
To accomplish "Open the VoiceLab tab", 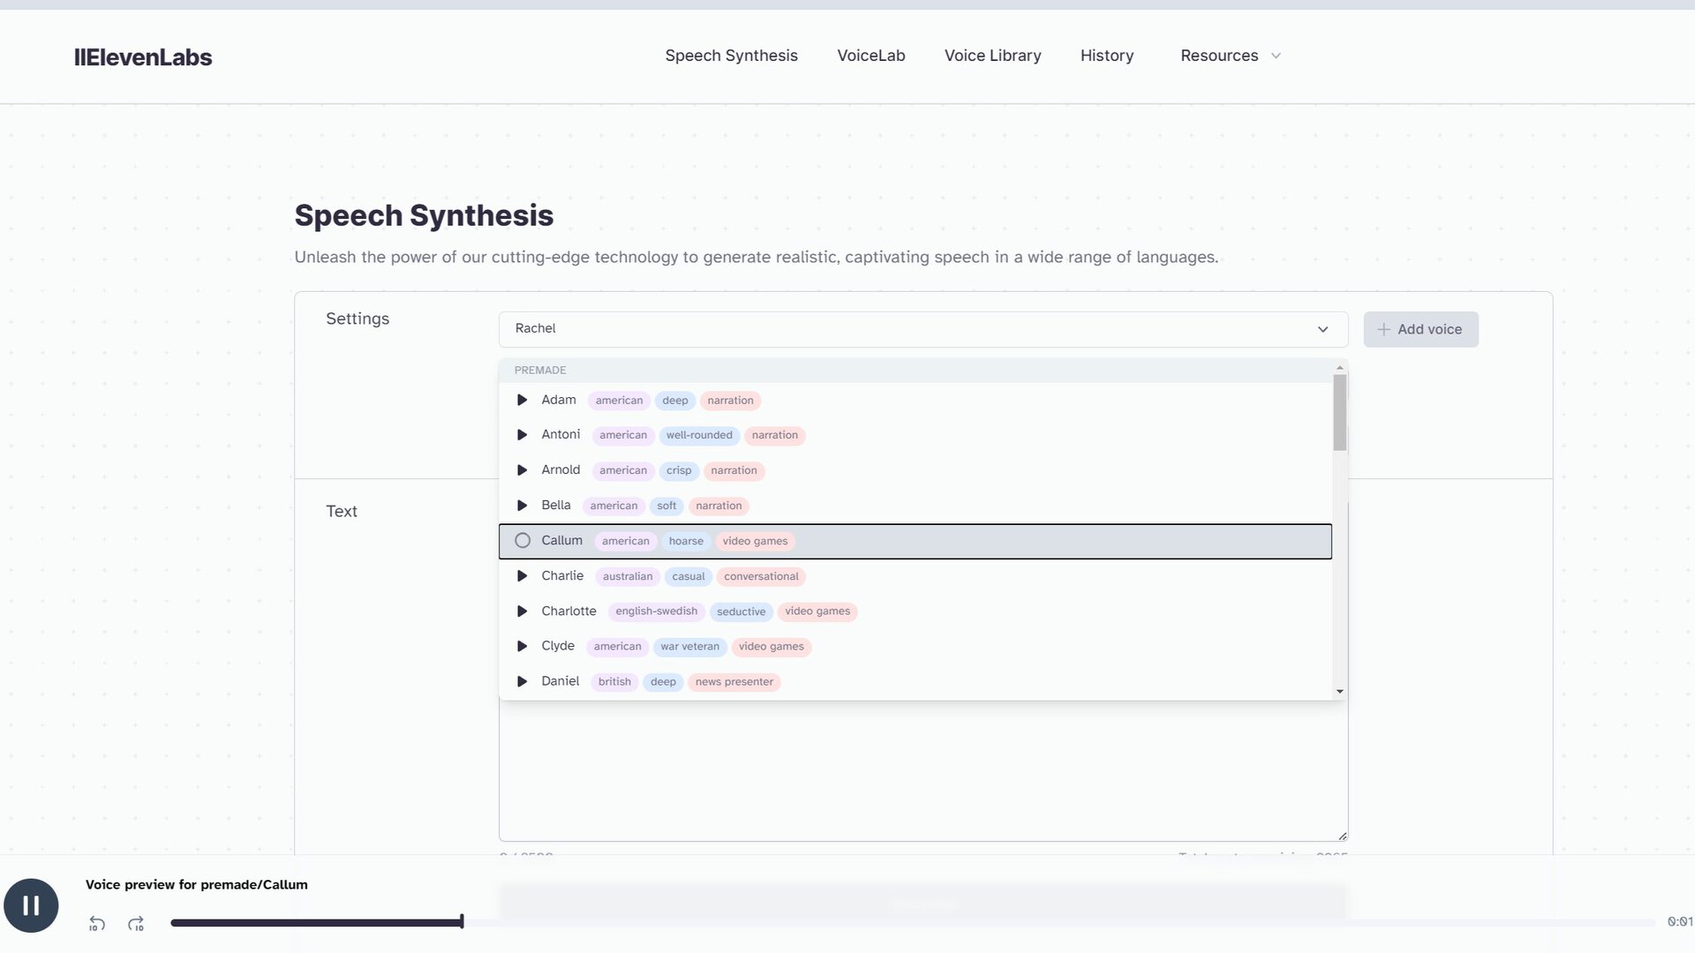I will coord(870,56).
